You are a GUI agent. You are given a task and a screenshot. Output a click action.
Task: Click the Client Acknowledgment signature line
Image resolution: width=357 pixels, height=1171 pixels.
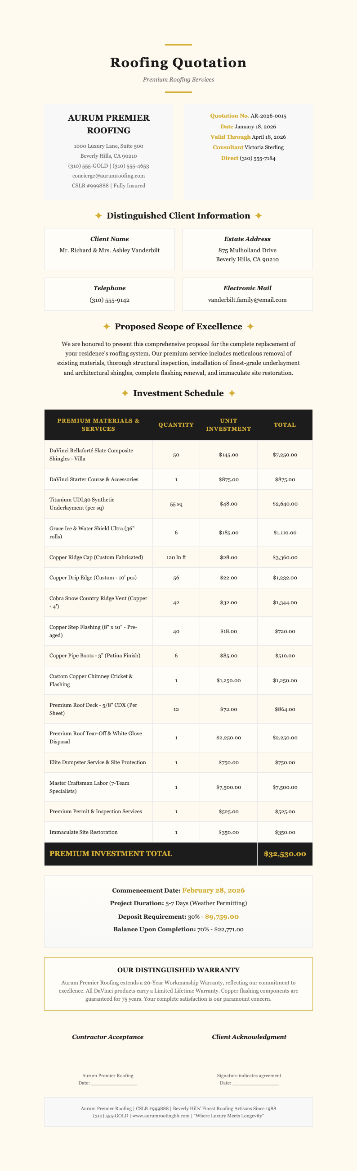(x=249, y=1068)
